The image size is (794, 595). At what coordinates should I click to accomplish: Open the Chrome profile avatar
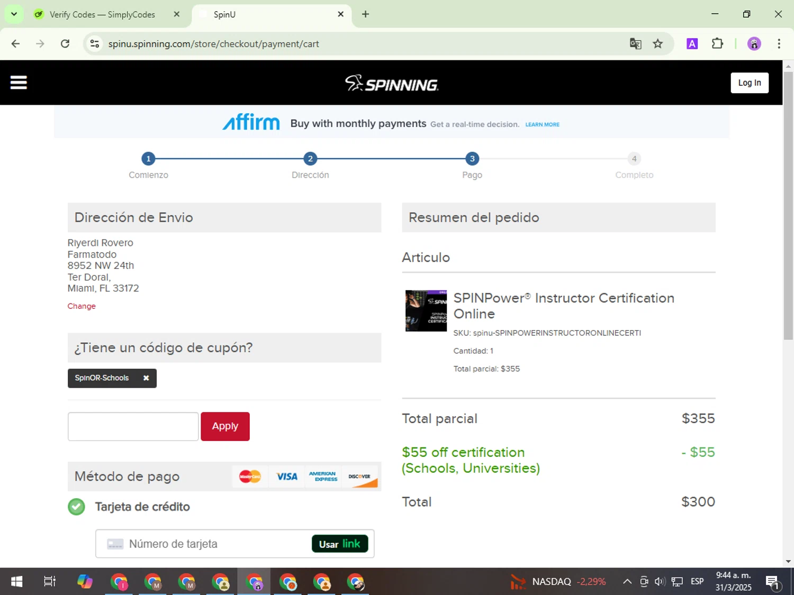pos(754,44)
